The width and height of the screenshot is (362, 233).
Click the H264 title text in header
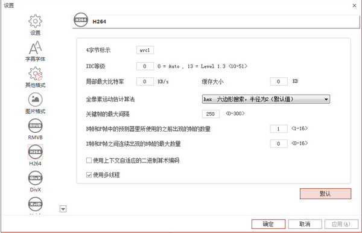click(x=100, y=22)
